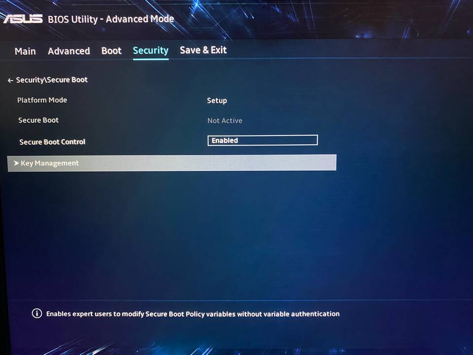
Task: Select the Secure Boot Control label
Action: [x=52, y=142]
